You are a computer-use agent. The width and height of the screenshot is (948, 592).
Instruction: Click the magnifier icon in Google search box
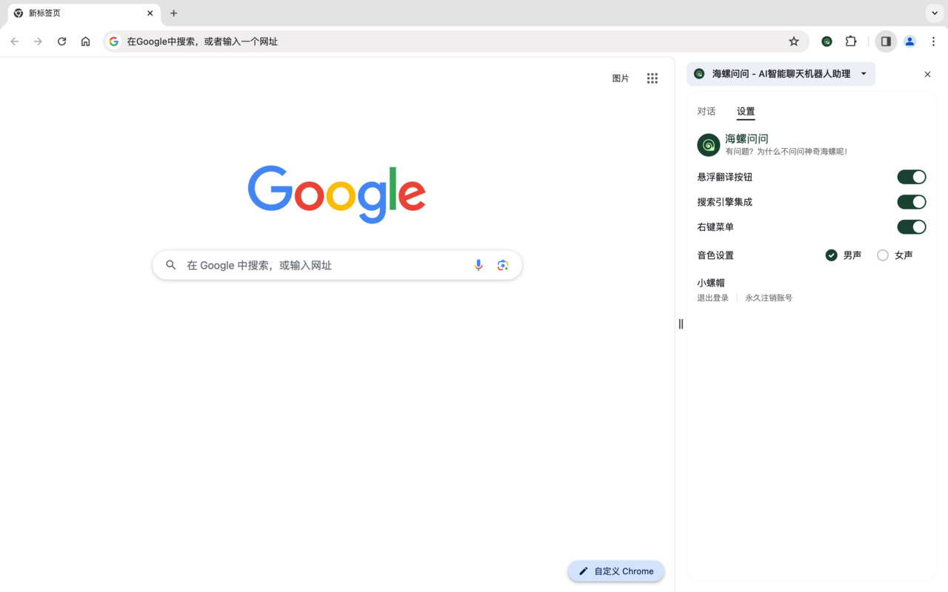[x=171, y=265]
